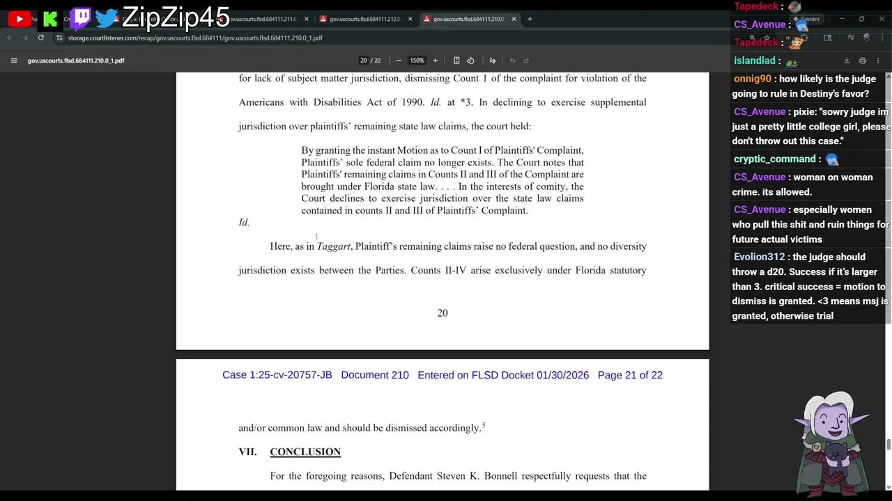Click the PDF redo arrow
This screenshot has width=892, height=501.
[526, 61]
